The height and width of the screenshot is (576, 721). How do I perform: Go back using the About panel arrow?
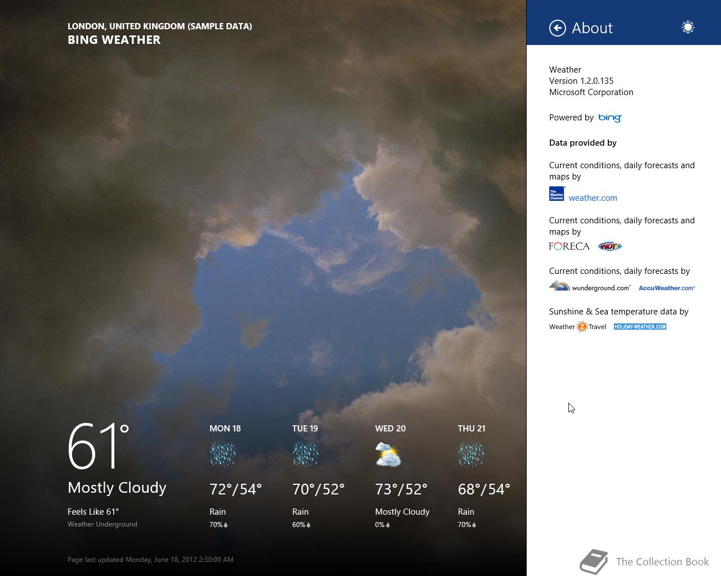coord(558,28)
